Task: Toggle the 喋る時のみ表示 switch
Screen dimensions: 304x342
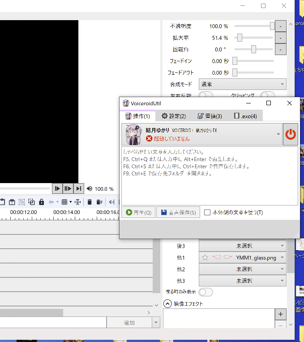Action: (206, 292)
